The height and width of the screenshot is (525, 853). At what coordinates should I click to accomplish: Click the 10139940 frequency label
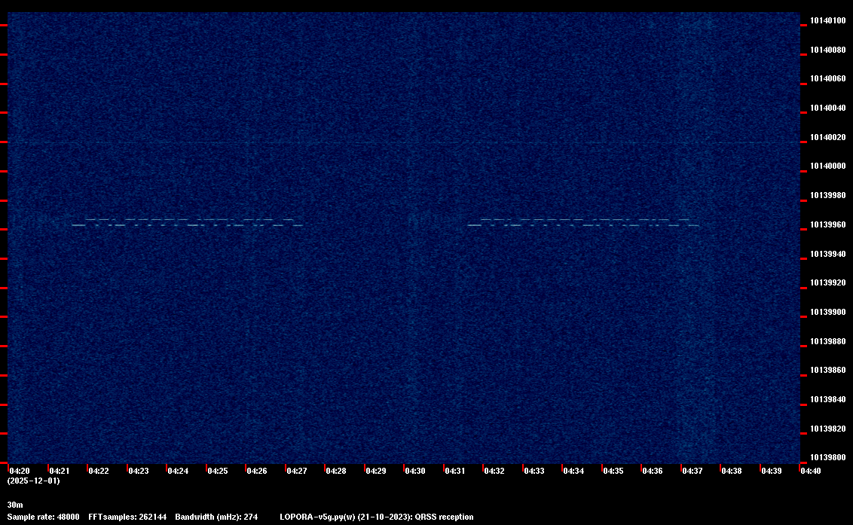pyautogui.click(x=828, y=254)
